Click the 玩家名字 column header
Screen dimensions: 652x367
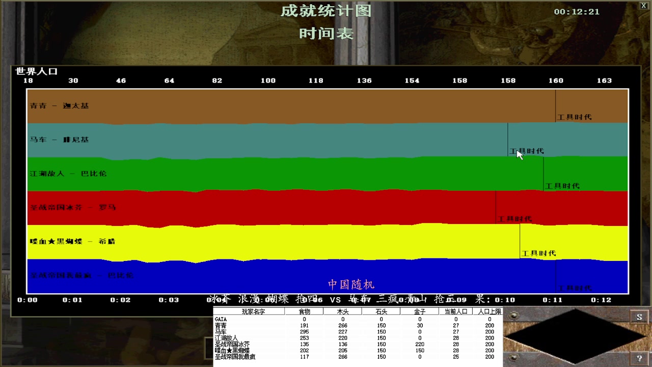(x=249, y=311)
